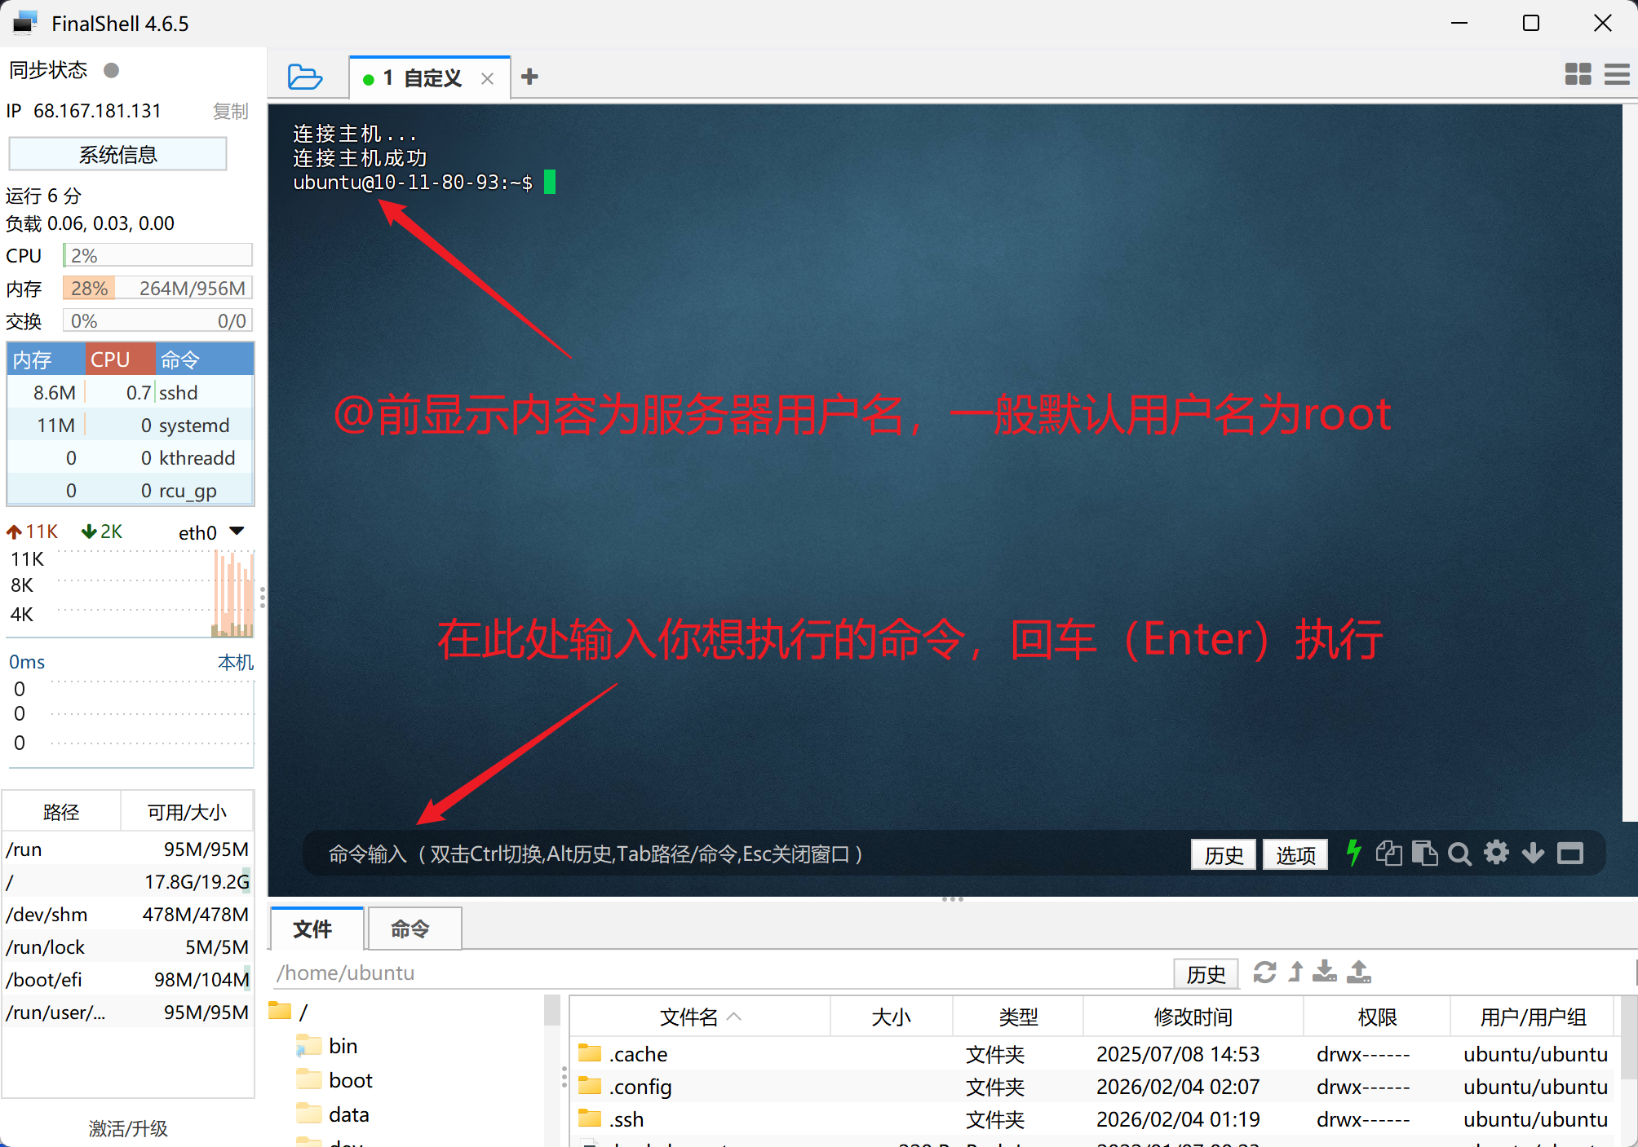The width and height of the screenshot is (1638, 1147).
Task: Open the connection manager folder icon
Action: [305, 77]
